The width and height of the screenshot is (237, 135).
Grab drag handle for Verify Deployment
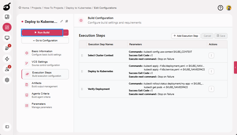point(82,89)
